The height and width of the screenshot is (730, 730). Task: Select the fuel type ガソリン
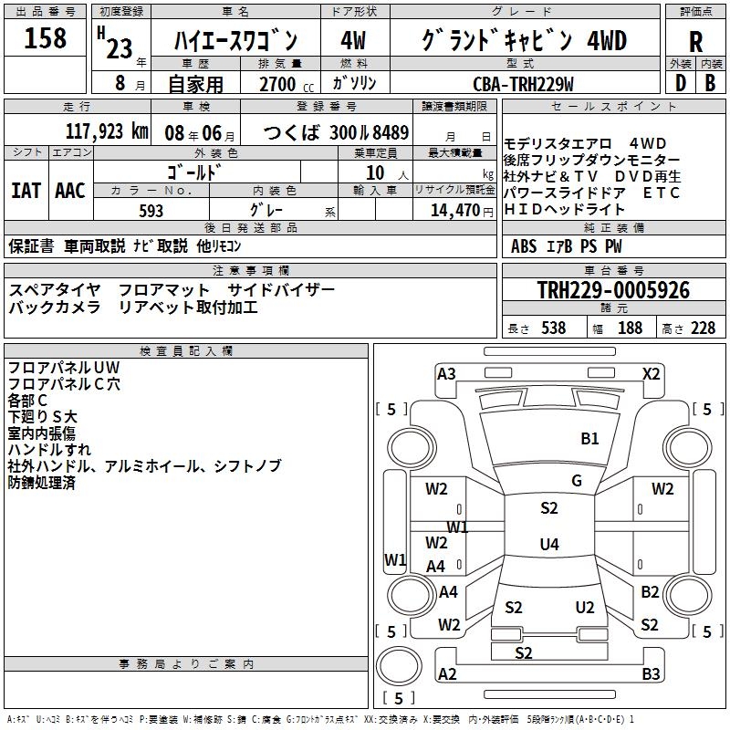click(x=354, y=83)
